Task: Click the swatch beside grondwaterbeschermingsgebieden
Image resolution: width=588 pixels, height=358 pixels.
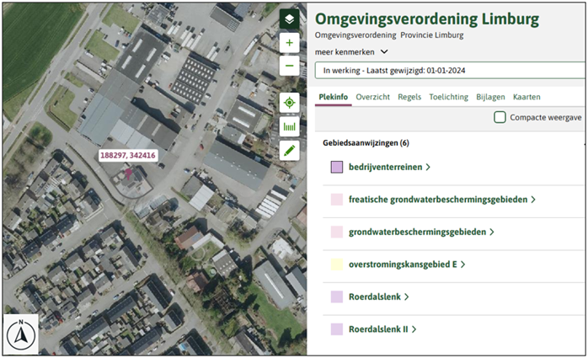Action: click(x=337, y=232)
